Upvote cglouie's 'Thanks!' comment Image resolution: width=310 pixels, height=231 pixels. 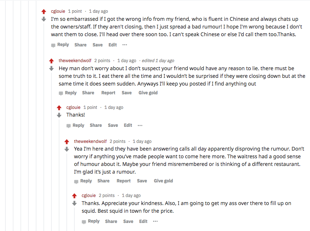coord(59,108)
